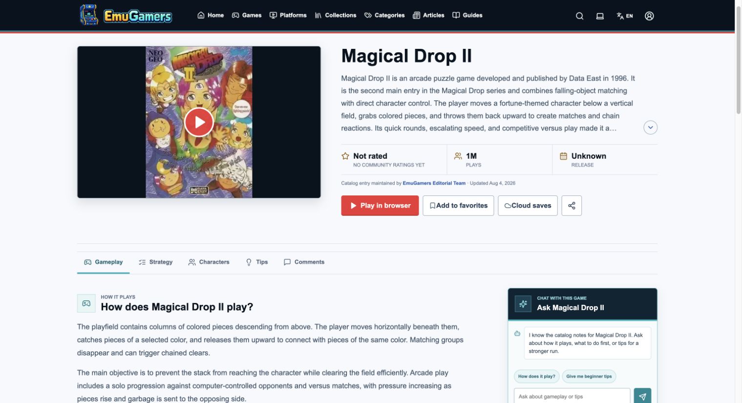This screenshot has height=403, width=742.
Task: Click the calendar icon by Unknown release
Action: [563, 156]
